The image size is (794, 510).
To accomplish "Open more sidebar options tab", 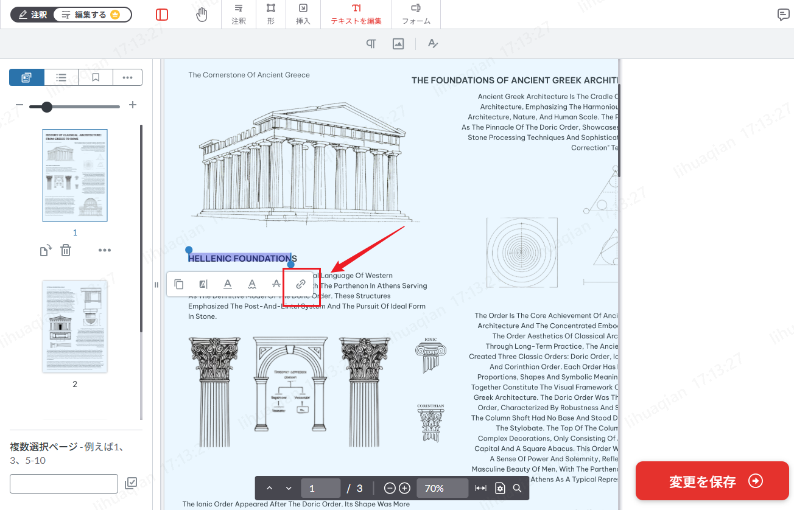I will (x=127, y=77).
